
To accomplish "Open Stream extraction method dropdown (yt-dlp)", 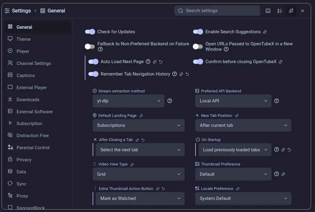I will (x=128, y=101).
